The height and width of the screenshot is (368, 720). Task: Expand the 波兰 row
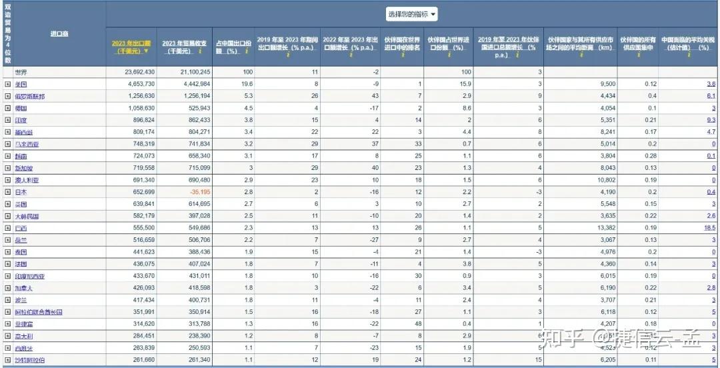pyautogui.click(x=8, y=300)
